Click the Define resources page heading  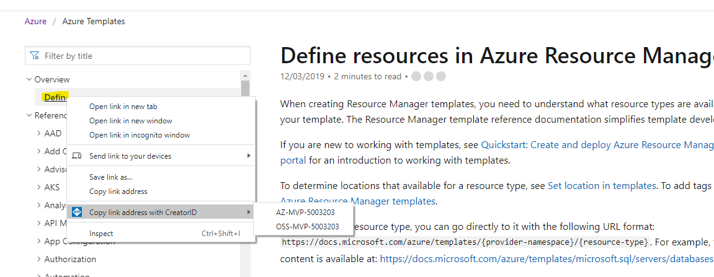(x=497, y=56)
